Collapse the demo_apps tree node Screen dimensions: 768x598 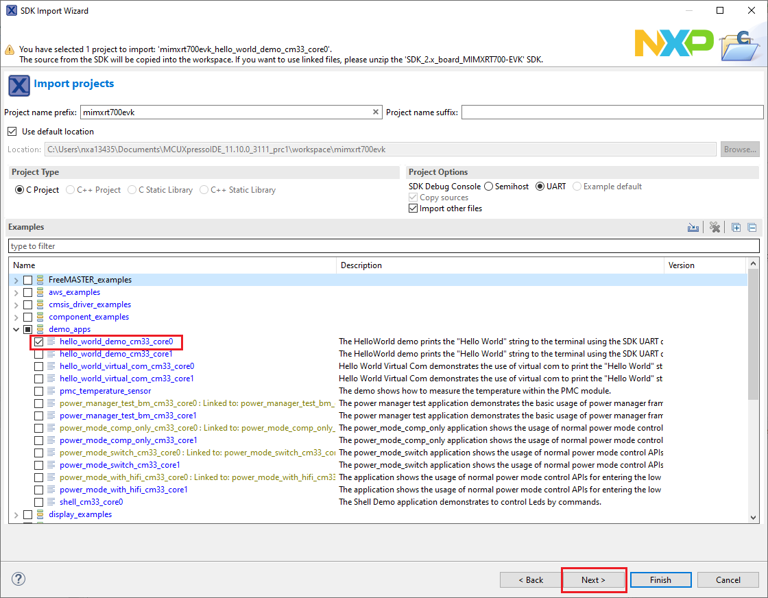tap(16, 329)
